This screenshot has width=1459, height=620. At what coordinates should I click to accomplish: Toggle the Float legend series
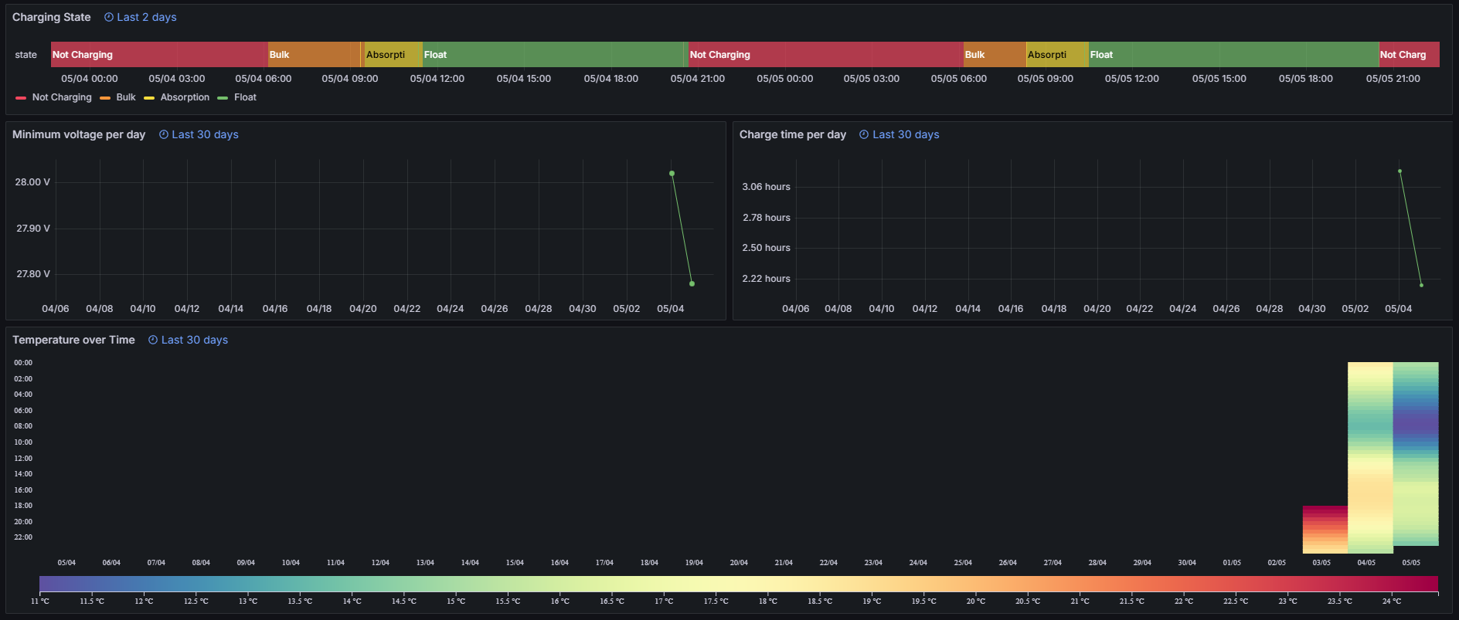245,97
